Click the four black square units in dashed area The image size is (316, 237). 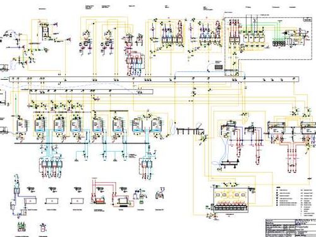click(279, 43)
